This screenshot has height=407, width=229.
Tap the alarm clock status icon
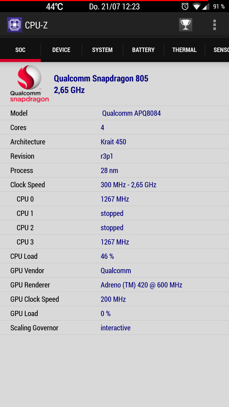pyautogui.click(x=185, y=6)
